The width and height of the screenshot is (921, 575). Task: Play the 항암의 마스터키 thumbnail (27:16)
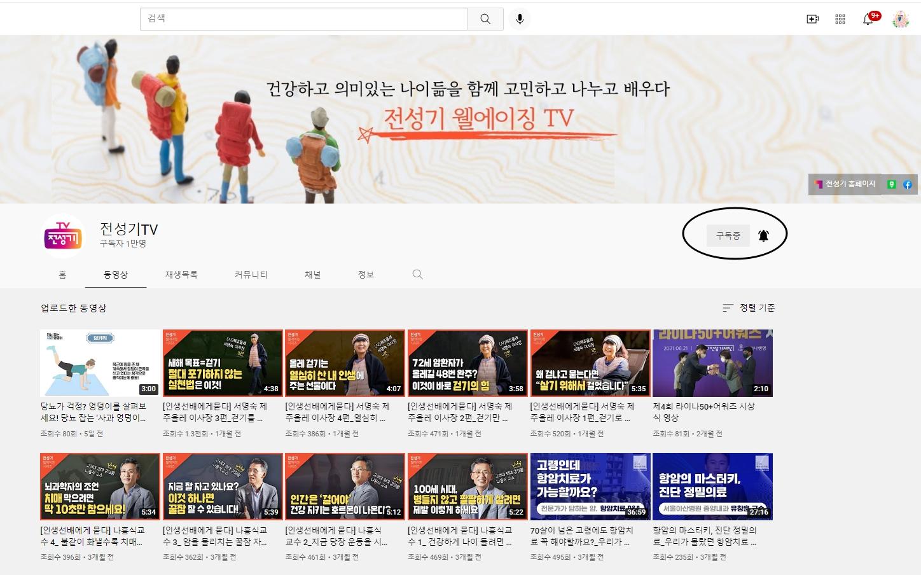[x=713, y=487]
